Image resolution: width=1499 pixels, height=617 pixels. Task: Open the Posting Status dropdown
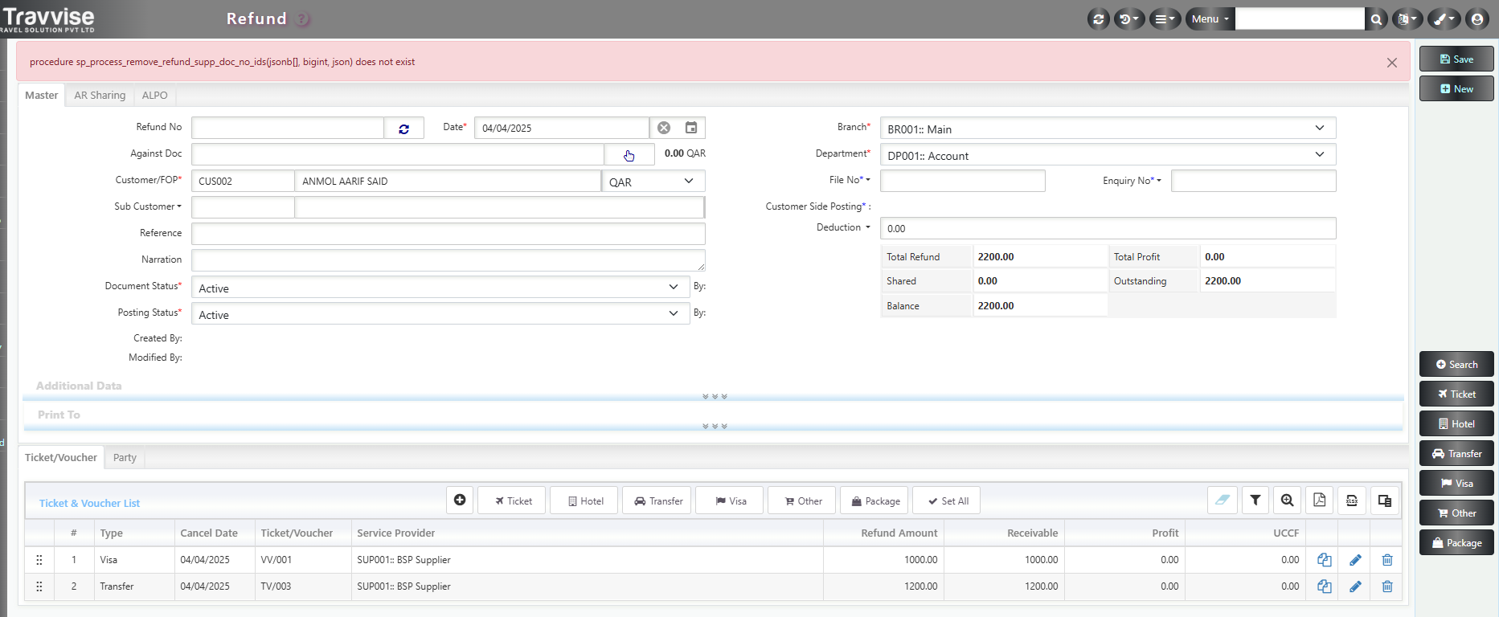pyautogui.click(x=440, y=314)
